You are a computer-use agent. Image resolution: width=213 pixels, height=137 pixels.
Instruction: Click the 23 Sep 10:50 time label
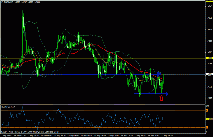point(113,136)
